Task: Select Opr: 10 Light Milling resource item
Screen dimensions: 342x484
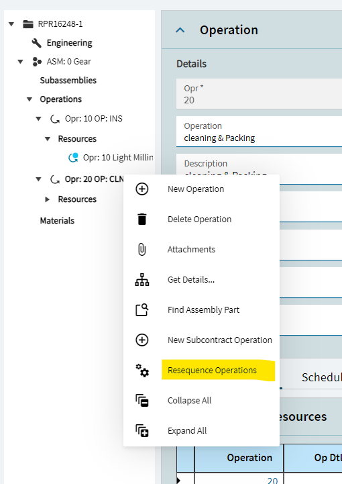Action: point(118,158)
